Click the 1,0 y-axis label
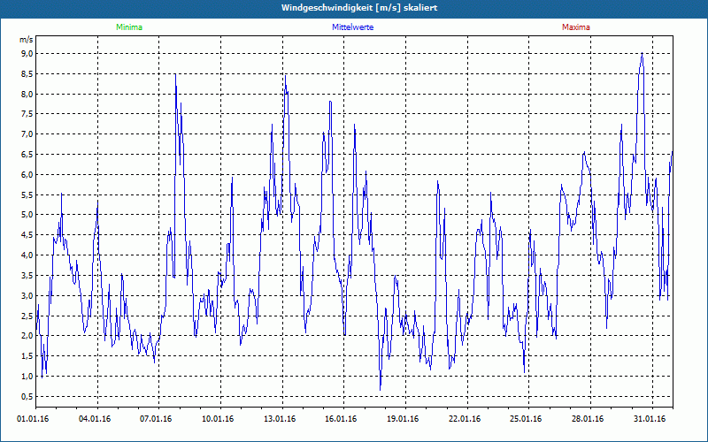Image resolution: width=708 pixels, height=442 pixels. pyautogui.click(x=27, y=377)
